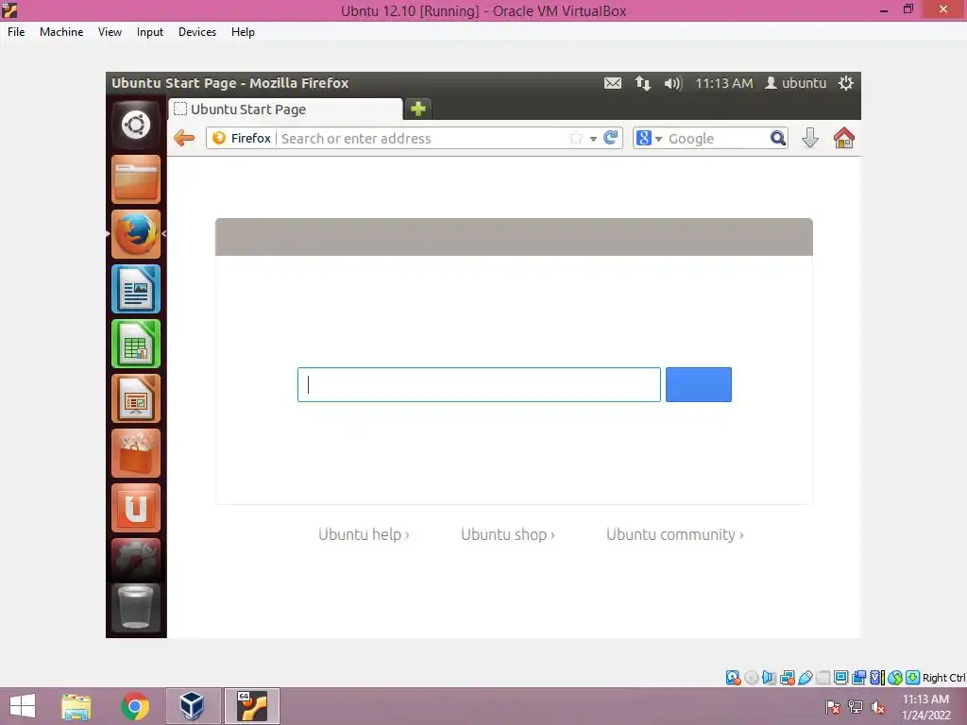The height and width of the screenshot is (725, 967).
Task: Open the VirtualBox Help menu
Action: pyautogui.click(x=243, y=32)
